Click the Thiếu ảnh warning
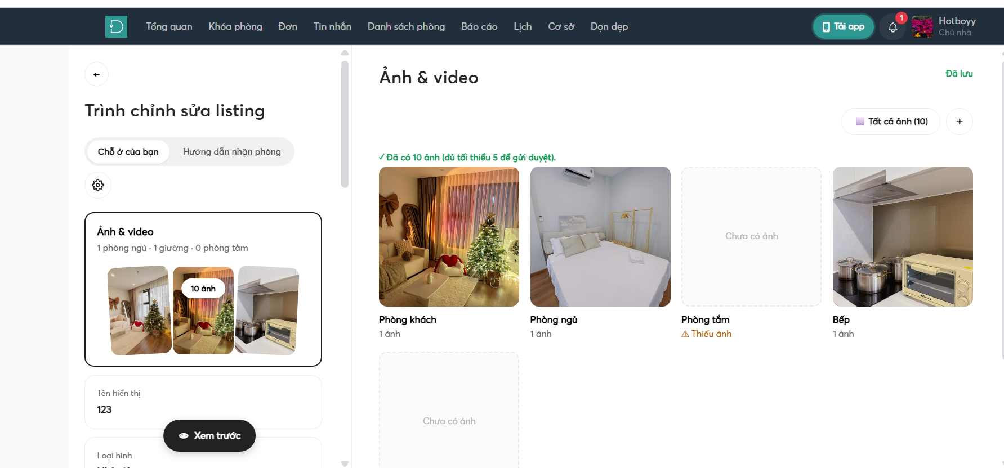This screenshot has height=468, width=1004. [x=706, y=334]
